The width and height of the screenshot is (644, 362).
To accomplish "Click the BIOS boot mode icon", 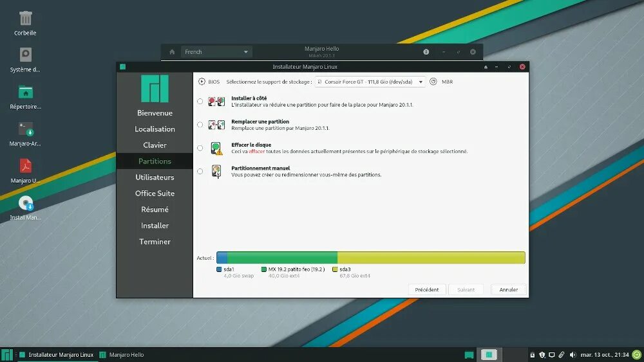I will click(202, 82).
